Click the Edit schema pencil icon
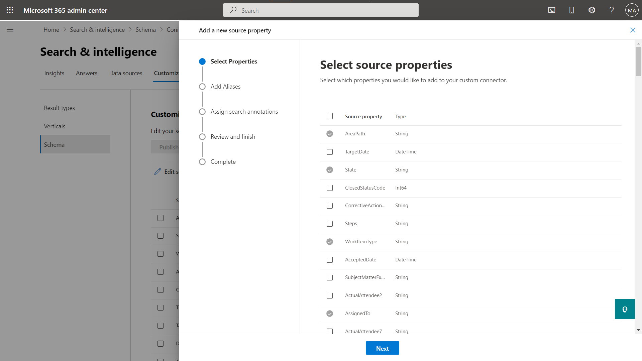This screenshot has height=361, width=642. pyautogui.click(x=158, y=171)
